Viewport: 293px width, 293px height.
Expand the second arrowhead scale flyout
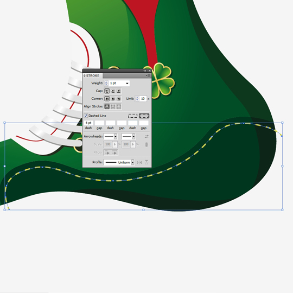coord(133,144)
